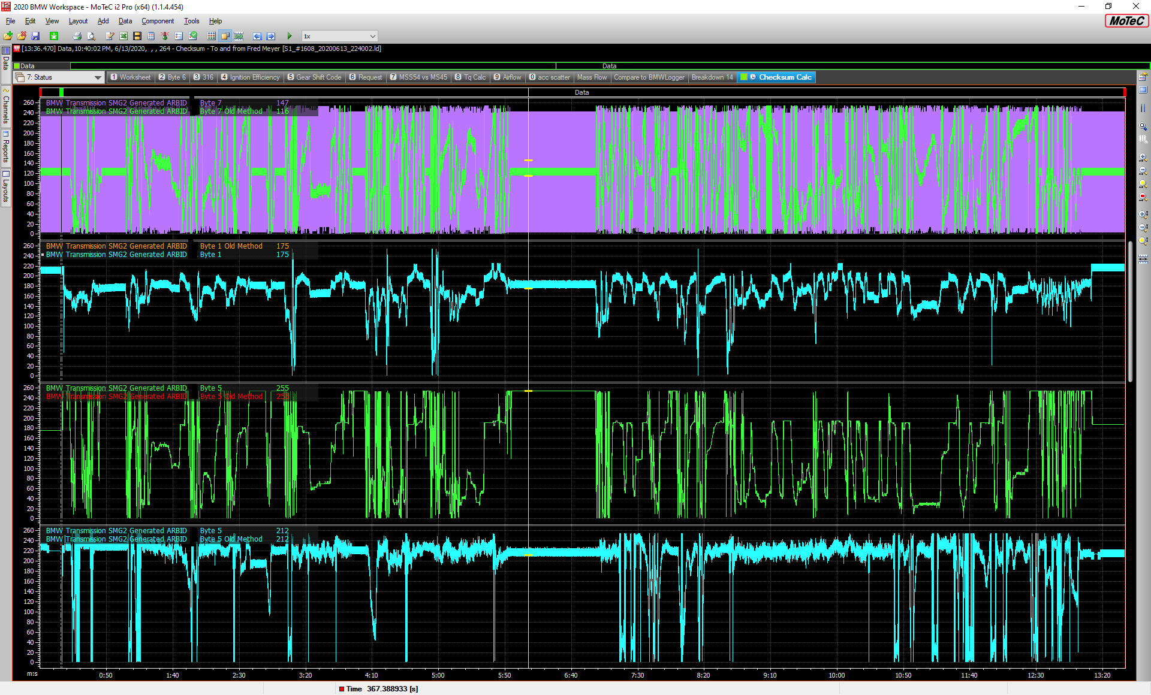Click the previous blue arrow icon
Viewport: 1151px width, 695px height.
(x=257, y=36)
